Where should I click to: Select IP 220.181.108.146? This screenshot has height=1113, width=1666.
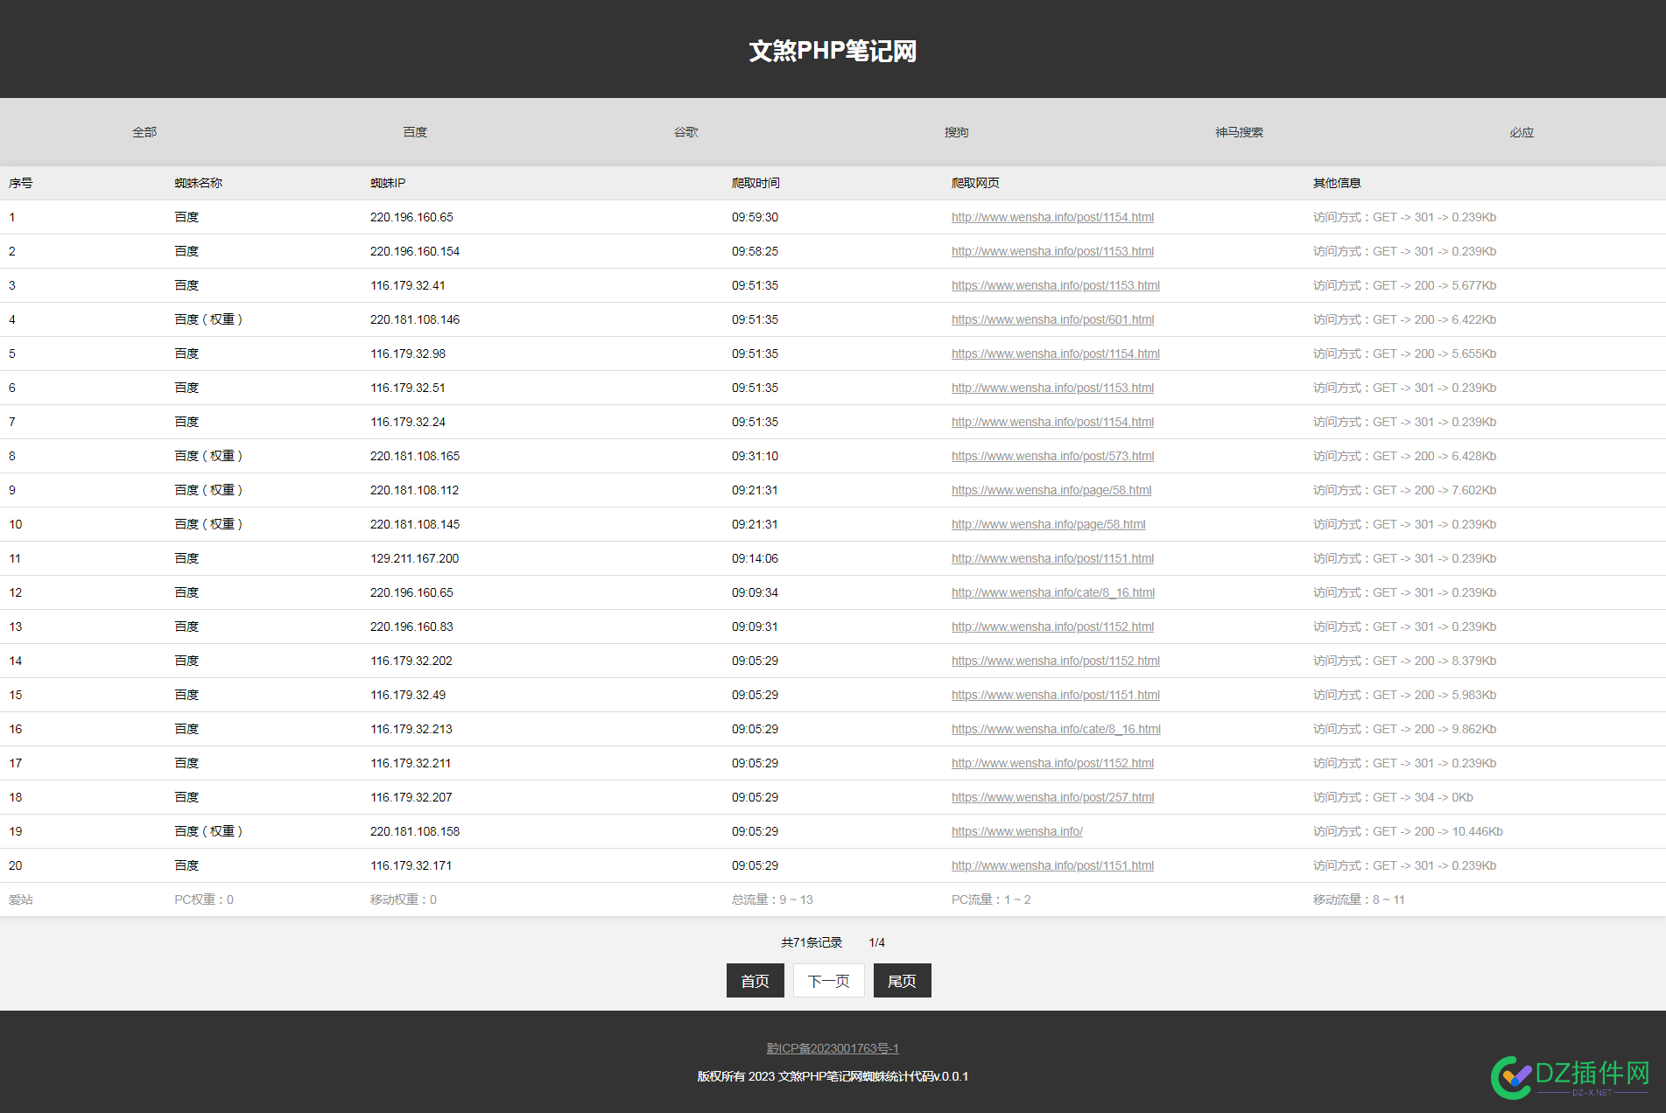(x=415, y=319)
